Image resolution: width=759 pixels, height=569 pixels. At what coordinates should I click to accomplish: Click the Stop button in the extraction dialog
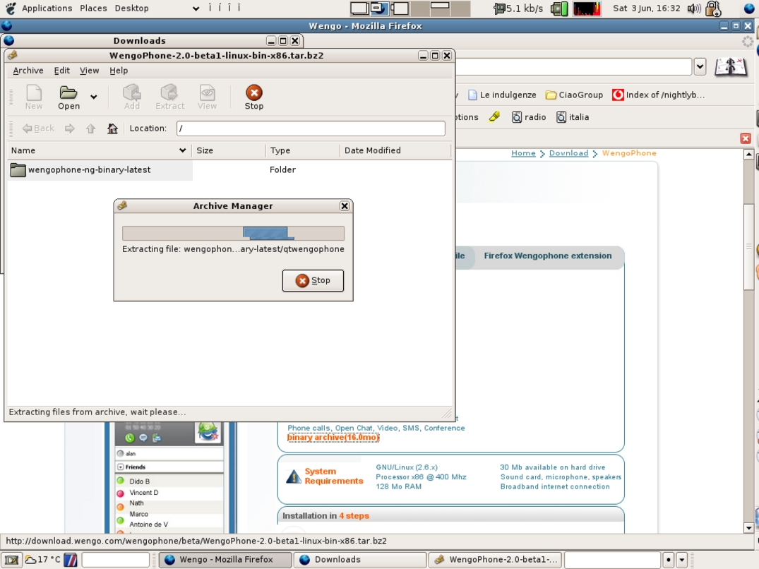(x=313, y=281)
